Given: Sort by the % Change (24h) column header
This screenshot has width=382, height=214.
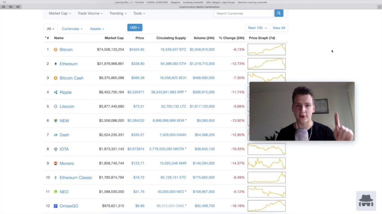Looking at the screenshot, I should coord(231,38).
